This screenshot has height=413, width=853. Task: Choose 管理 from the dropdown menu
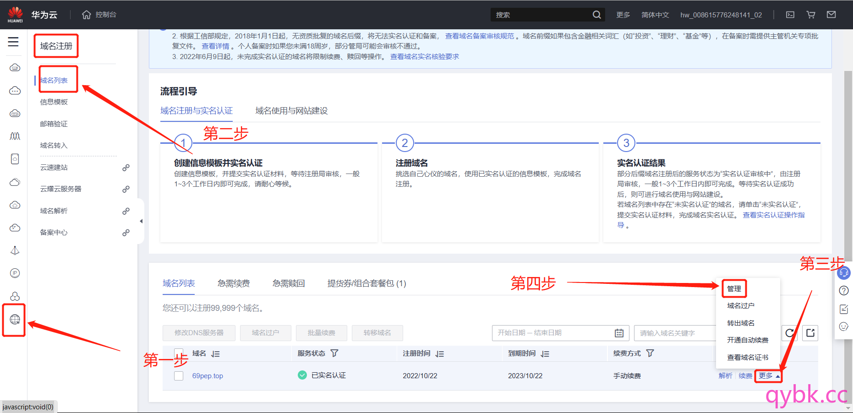pos(734,289)
